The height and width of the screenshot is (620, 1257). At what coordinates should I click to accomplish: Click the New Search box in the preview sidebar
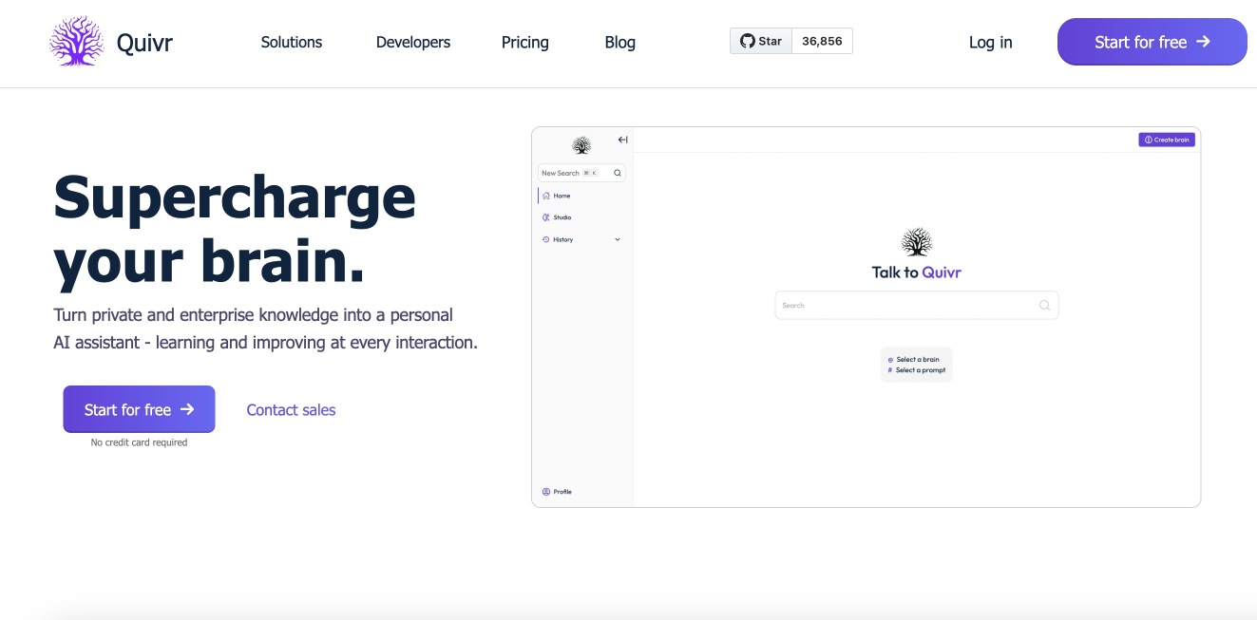[x=581, y=173]
